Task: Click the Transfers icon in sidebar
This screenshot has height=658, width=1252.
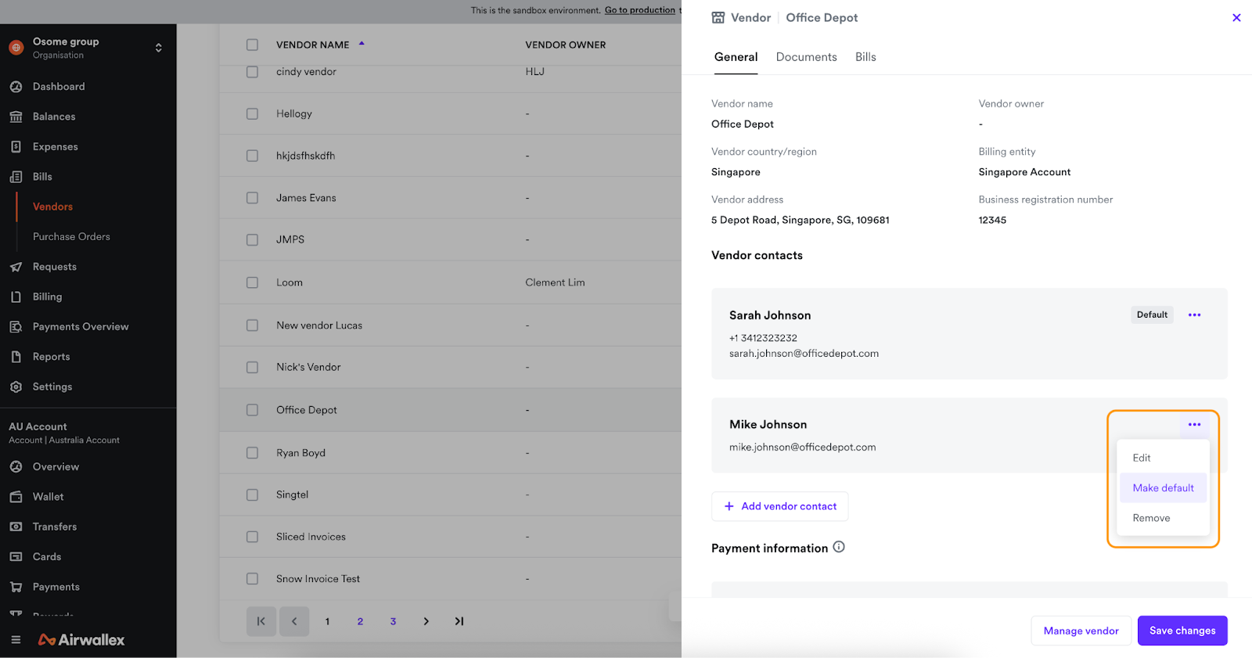Action: pos(16,527)
